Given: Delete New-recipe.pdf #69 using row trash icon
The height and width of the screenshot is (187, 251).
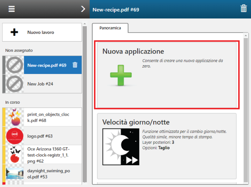Looking at the screenshot, I should pyautogui.click(x=75, y=65).
